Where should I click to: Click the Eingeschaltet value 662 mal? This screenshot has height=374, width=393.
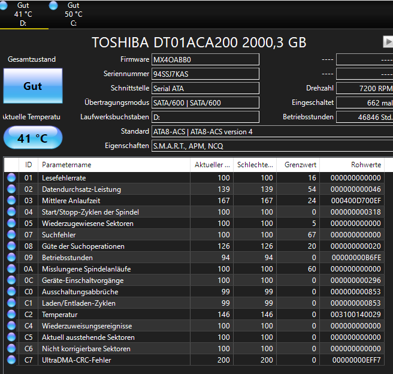(365, 102)
